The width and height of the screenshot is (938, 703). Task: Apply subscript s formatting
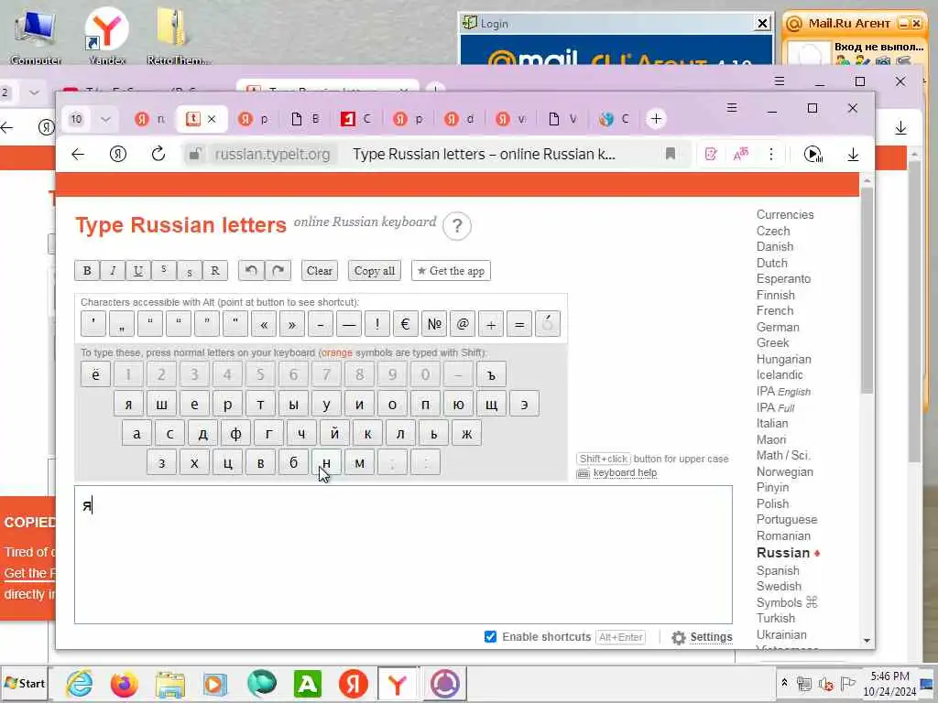click(x=190, y=271)
